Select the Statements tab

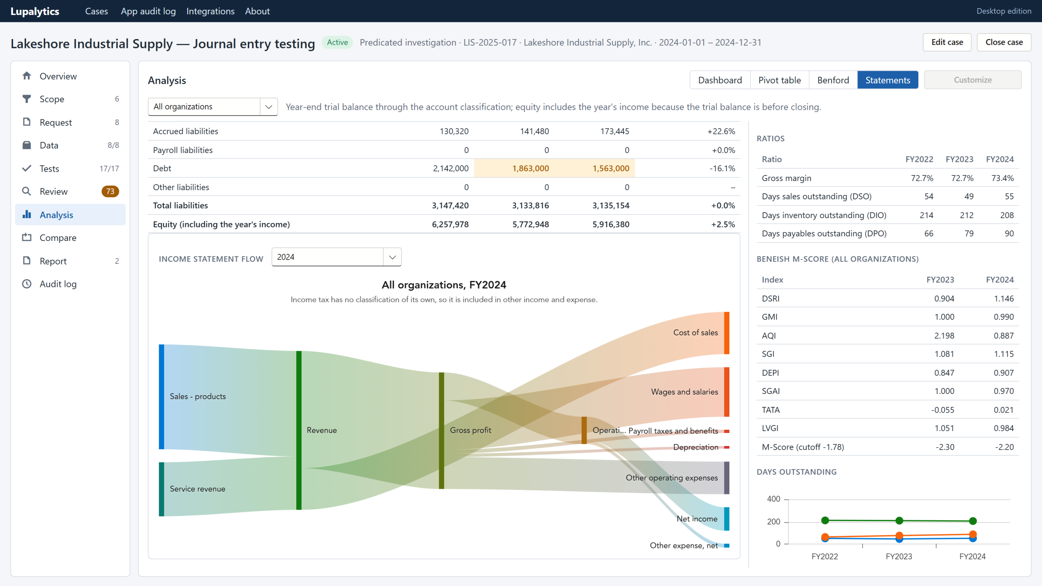click(x=888, y=80)
